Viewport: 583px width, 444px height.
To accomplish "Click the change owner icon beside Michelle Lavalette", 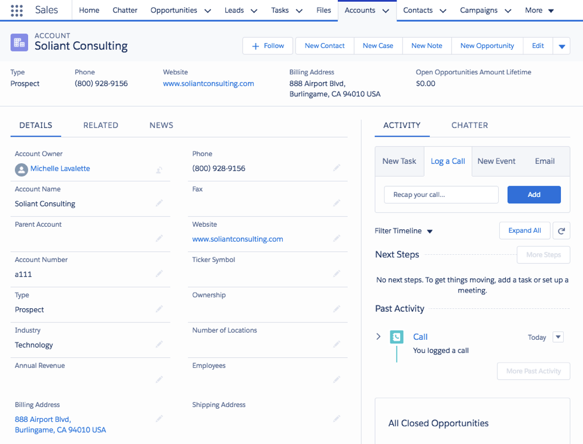I will coord(159,170).
